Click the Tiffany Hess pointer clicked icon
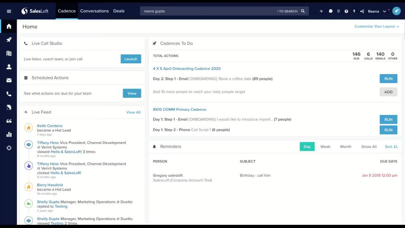The image size is (405, 228). point(29,166)
